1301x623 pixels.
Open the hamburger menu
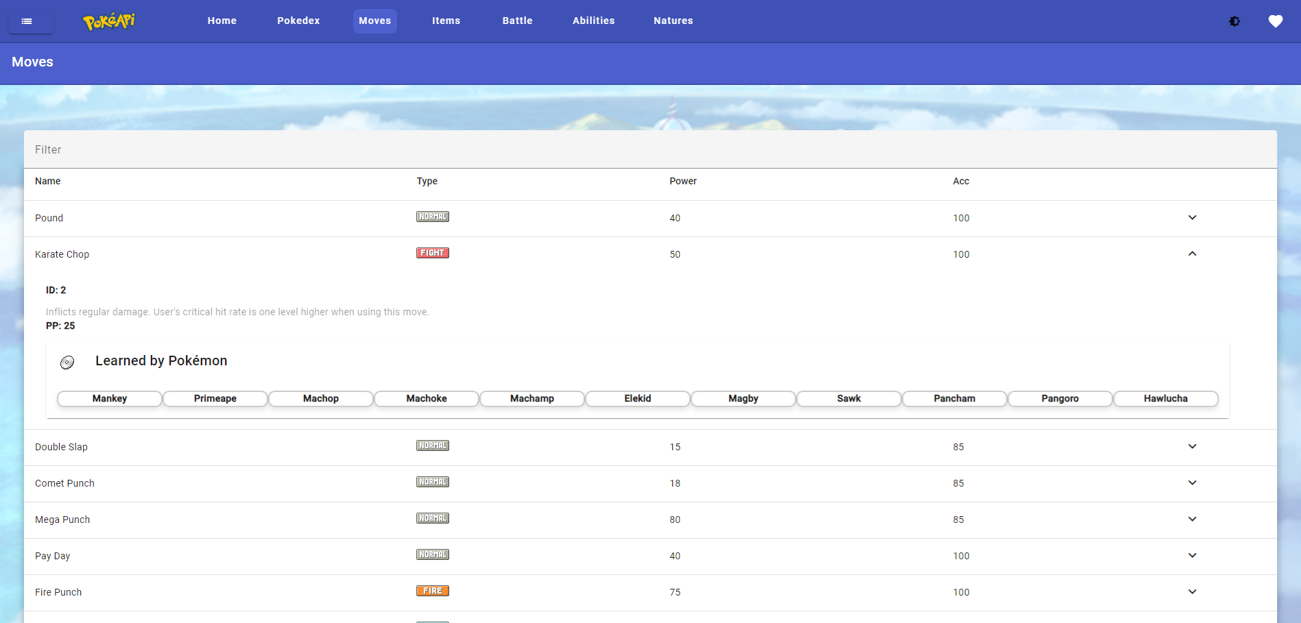pos(30,21)
